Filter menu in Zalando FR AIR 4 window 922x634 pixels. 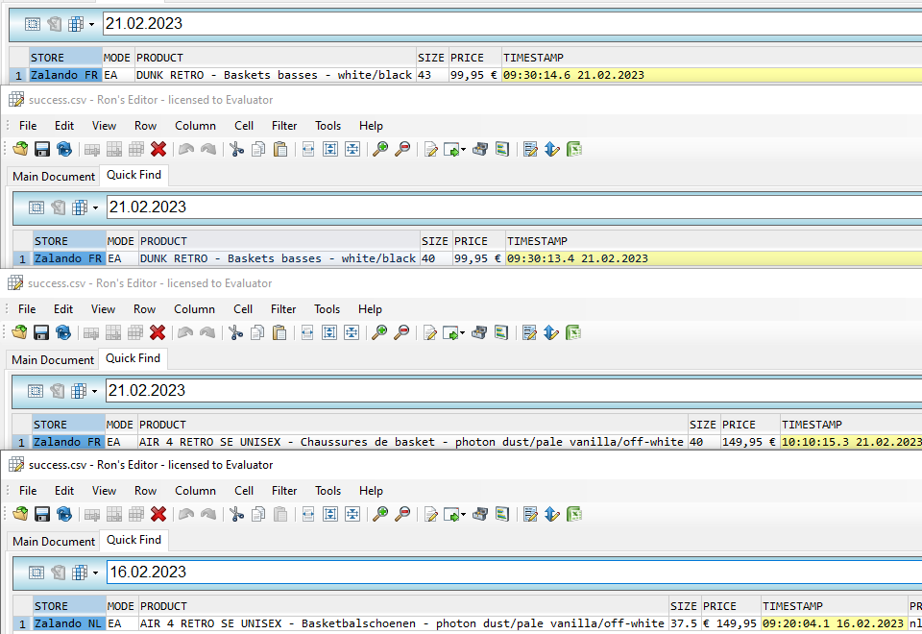283,309
